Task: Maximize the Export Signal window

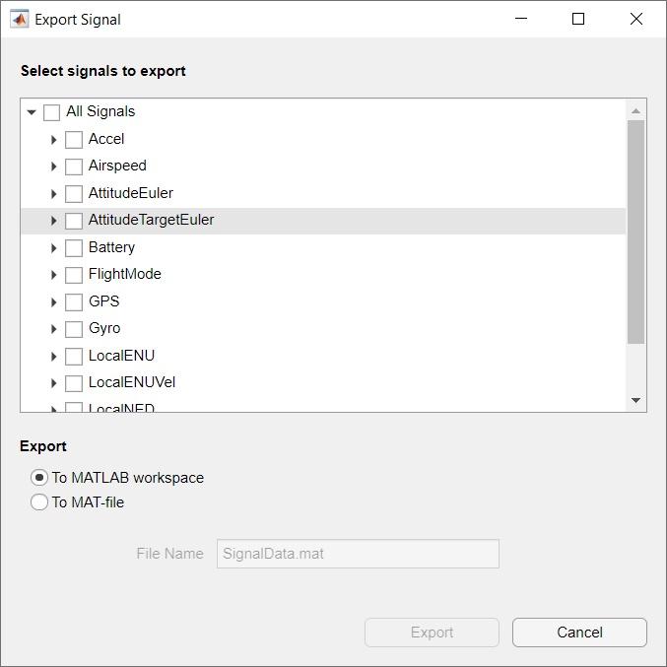Action: point(578,19)
